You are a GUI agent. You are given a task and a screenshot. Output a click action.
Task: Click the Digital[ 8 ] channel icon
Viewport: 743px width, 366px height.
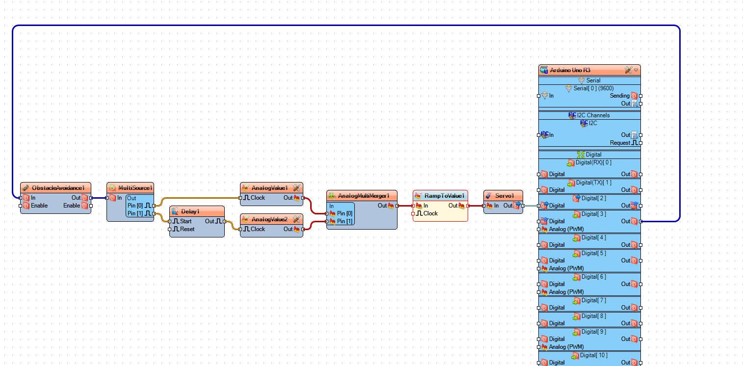[x=577, y=316]
